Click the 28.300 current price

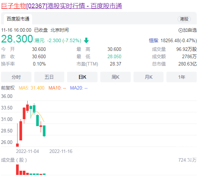[17, 39]
